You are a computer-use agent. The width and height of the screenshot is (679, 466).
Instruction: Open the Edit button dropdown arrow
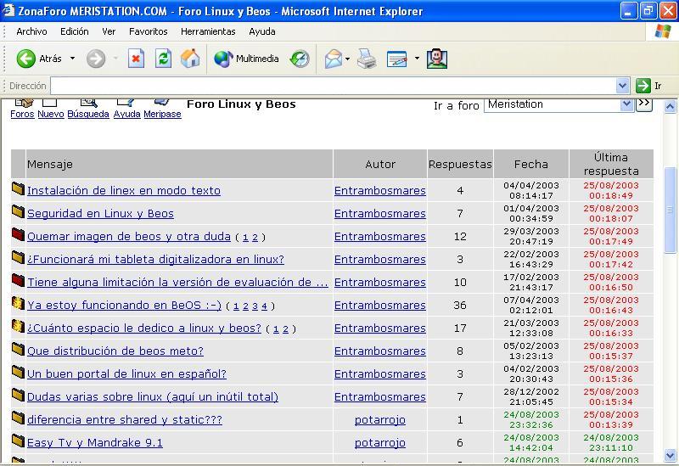coord(417,58)
